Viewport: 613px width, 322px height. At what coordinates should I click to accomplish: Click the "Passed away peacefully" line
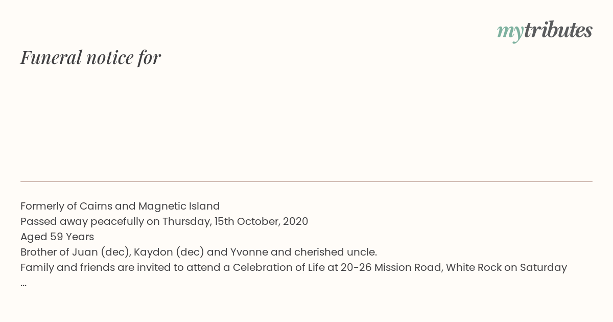164,221
